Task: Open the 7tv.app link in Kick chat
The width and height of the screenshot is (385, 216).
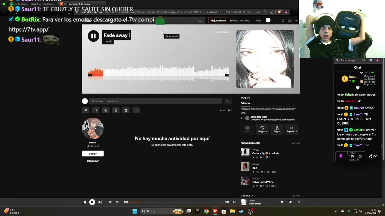Action: click(361, 139)
